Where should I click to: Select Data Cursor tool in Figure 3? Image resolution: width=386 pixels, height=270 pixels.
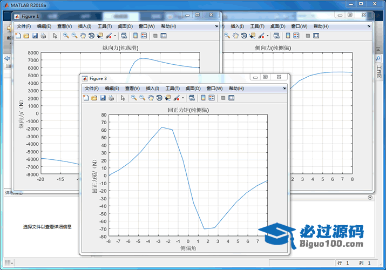click(168, 98)
